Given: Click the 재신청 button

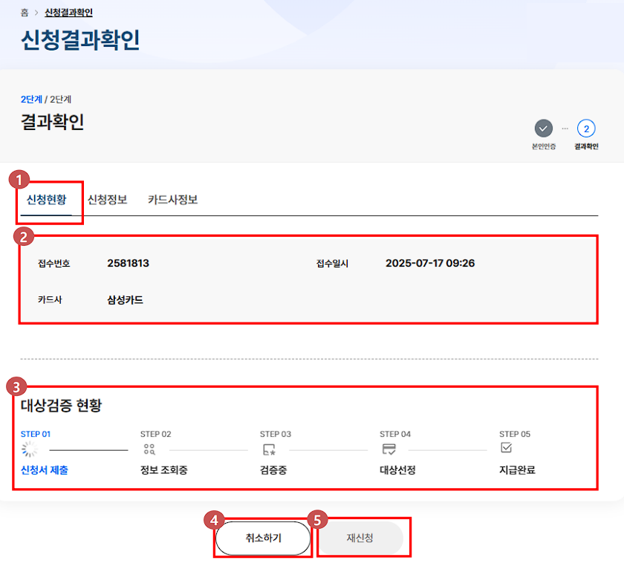Looking at the screenshot, I should click(x=360, y=538).
